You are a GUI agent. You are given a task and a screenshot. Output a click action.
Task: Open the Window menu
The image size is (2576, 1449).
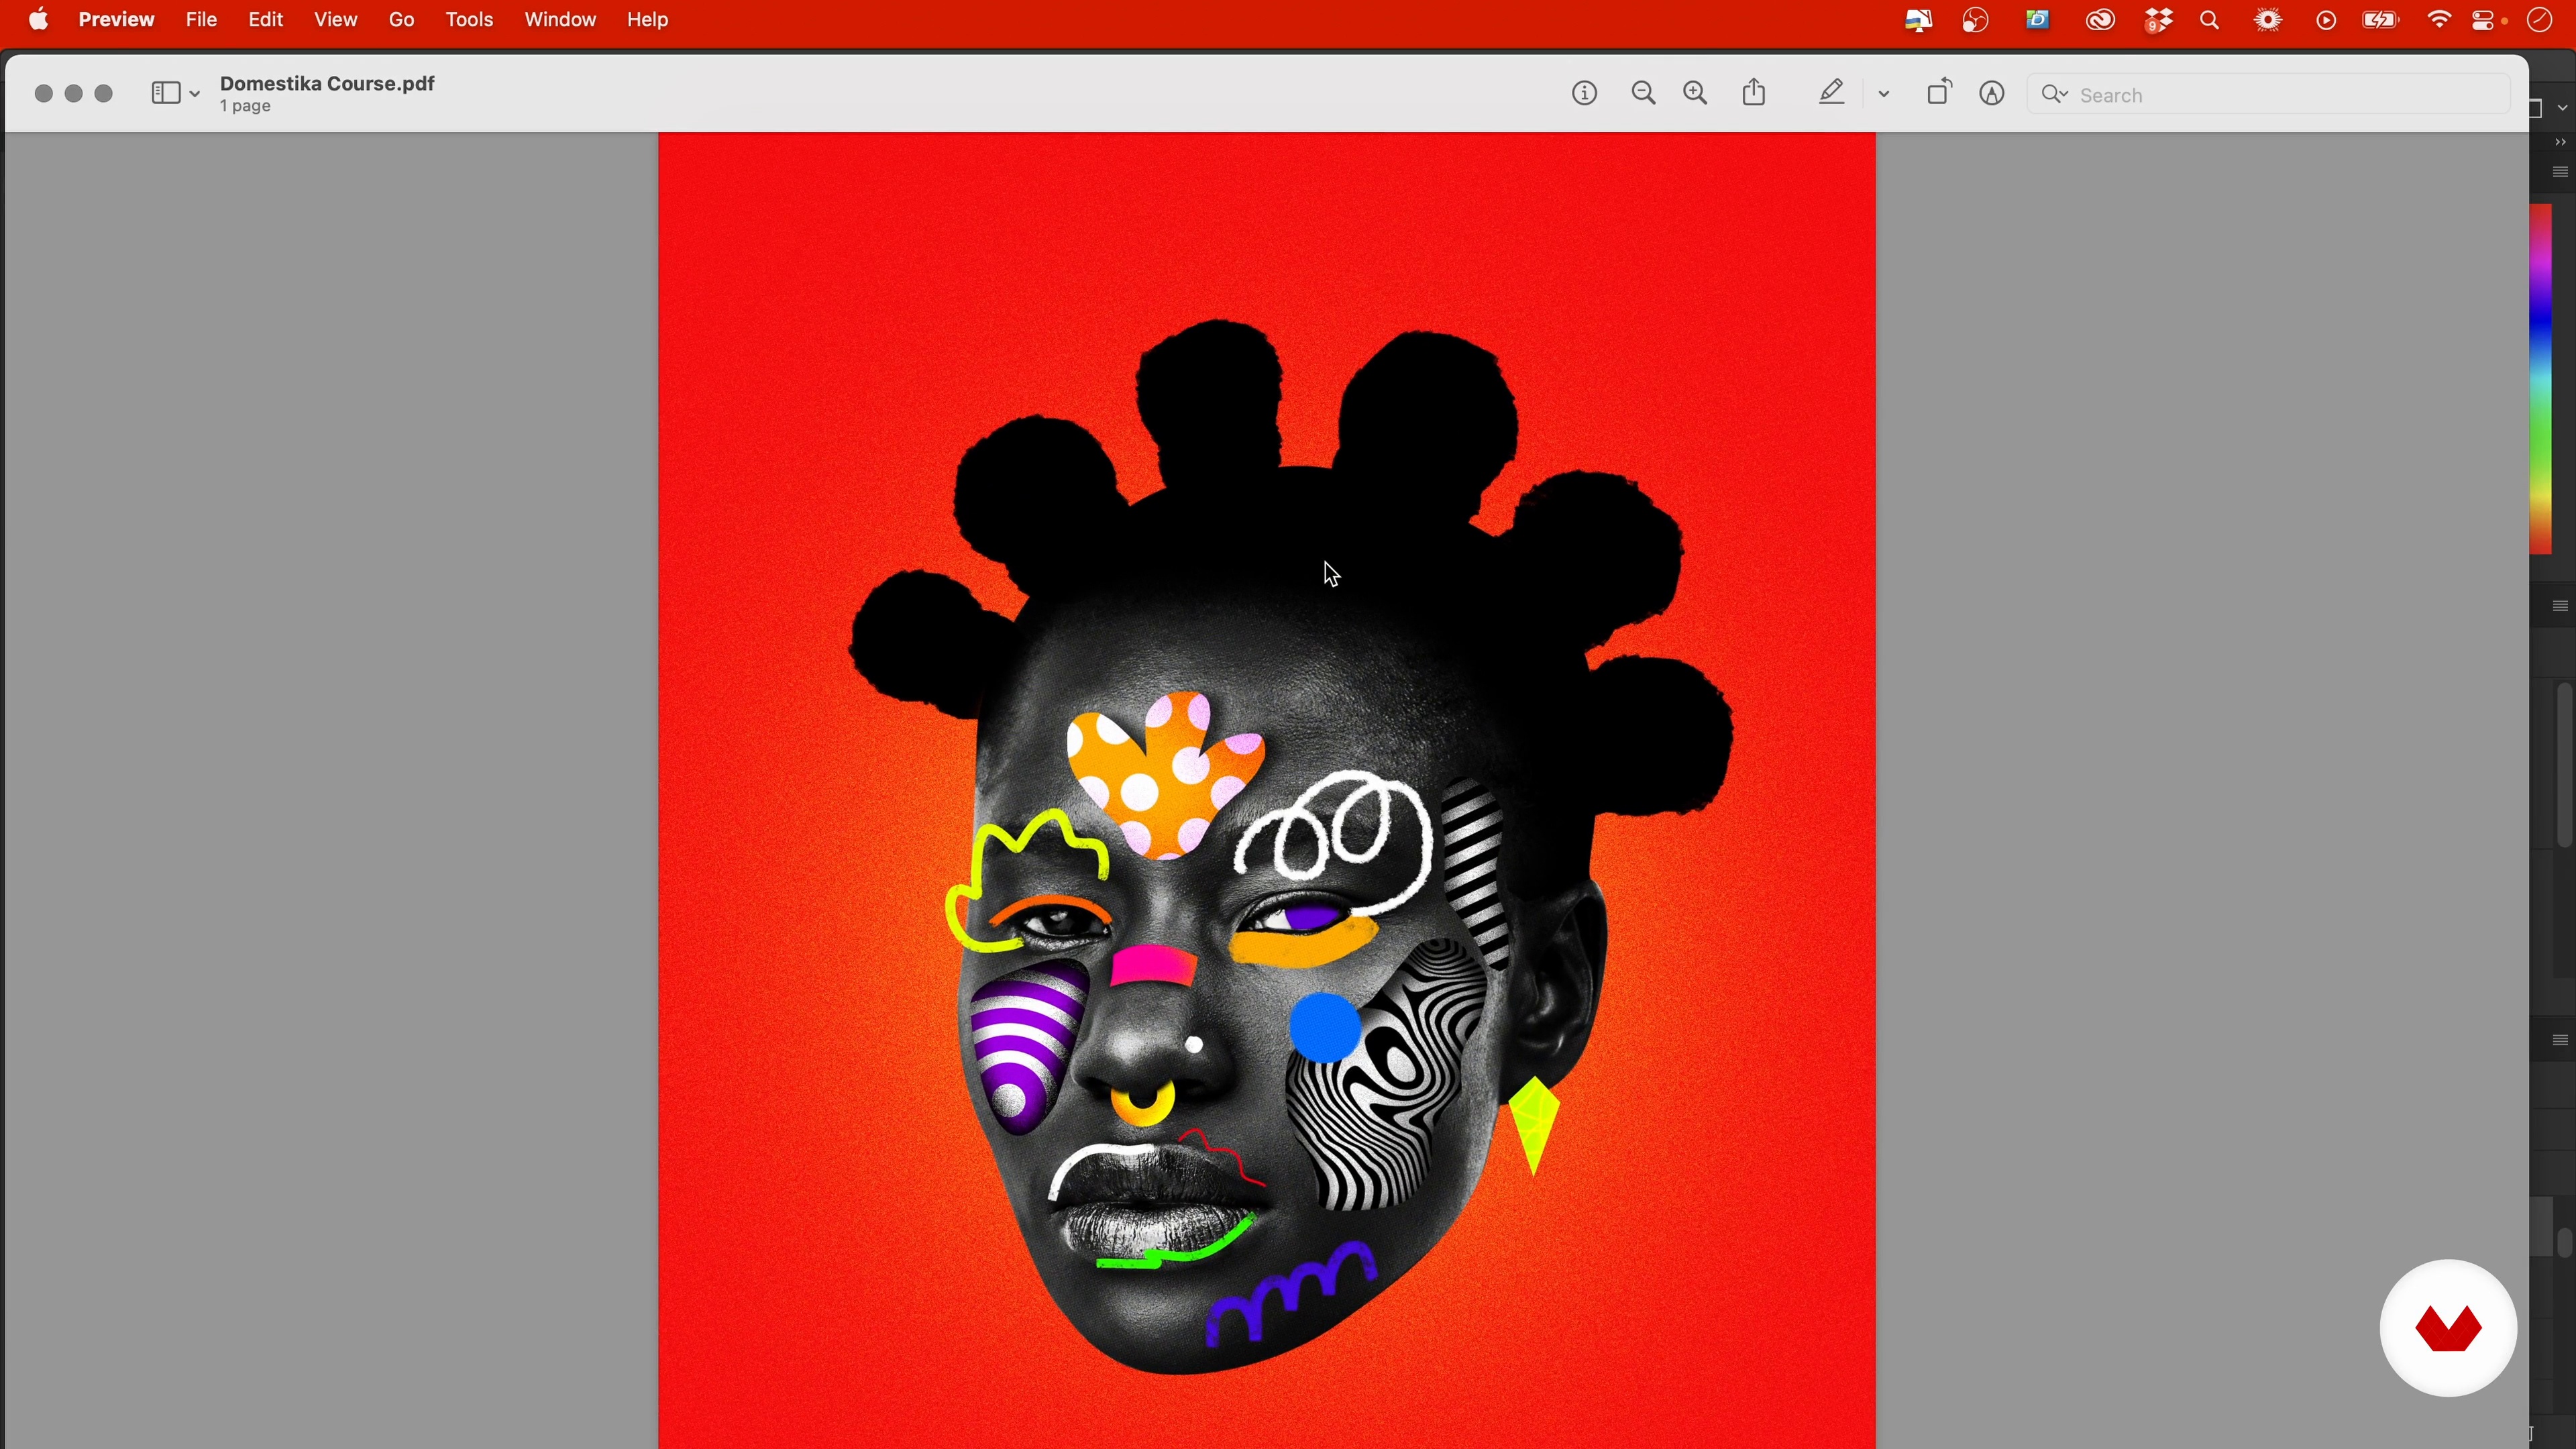(x=561, y=20)
